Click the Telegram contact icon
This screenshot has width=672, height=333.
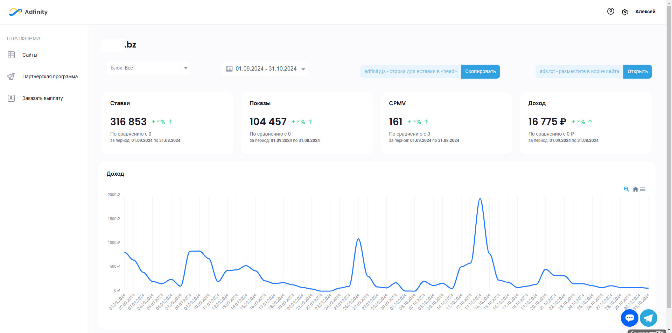pos(648,318)
